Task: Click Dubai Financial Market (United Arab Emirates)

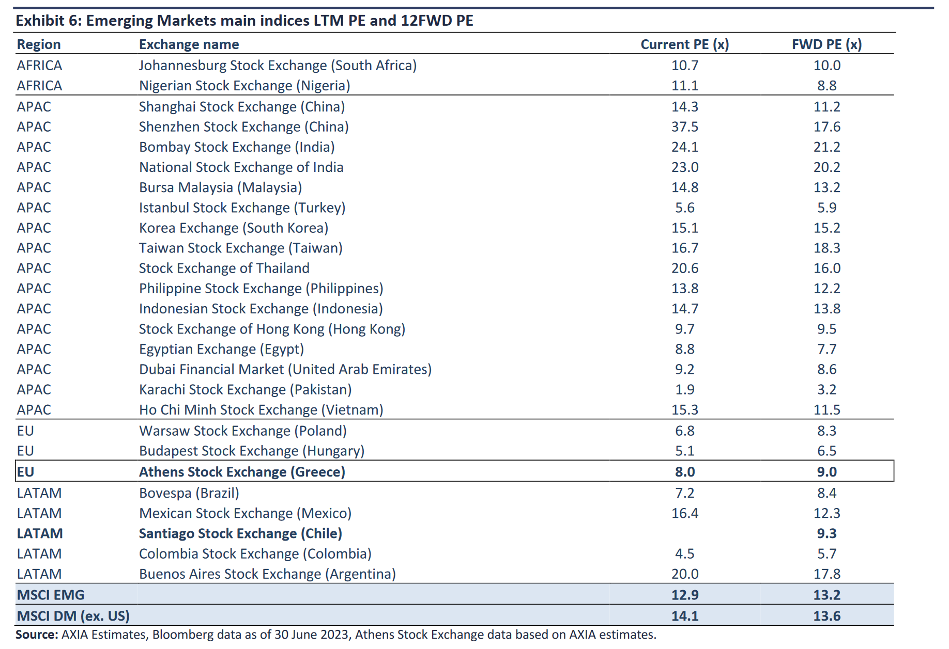Action: pyautogui.click(x=285, y=369)
